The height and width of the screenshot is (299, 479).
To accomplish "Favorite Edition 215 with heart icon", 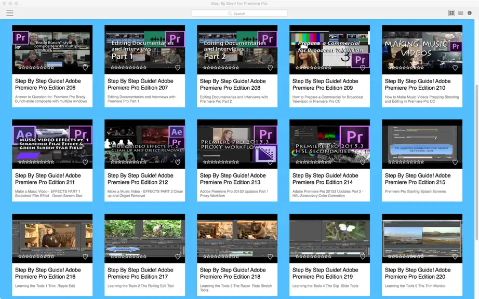I will coord(455,162).
